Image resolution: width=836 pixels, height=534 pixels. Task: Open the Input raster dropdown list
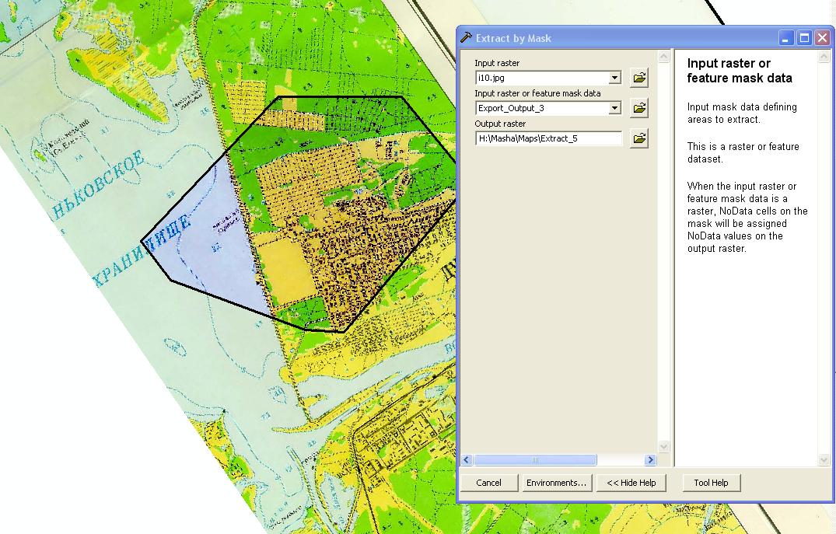[x=614, y=78]
